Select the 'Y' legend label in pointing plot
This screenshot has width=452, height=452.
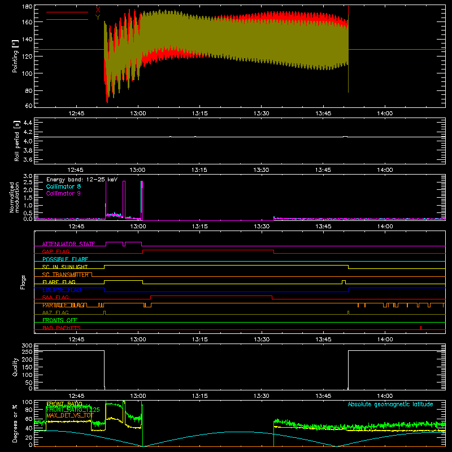coord(98,18)
